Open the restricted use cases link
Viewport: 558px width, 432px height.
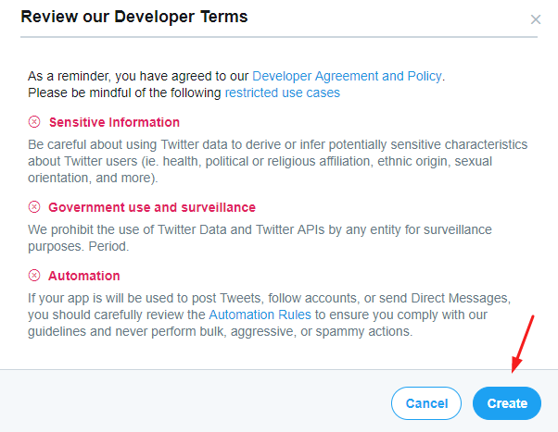[x=282, y=93]
